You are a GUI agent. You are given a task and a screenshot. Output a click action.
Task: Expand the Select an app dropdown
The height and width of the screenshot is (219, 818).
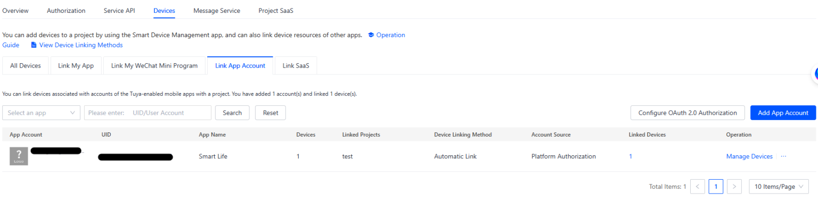[41, 113]
